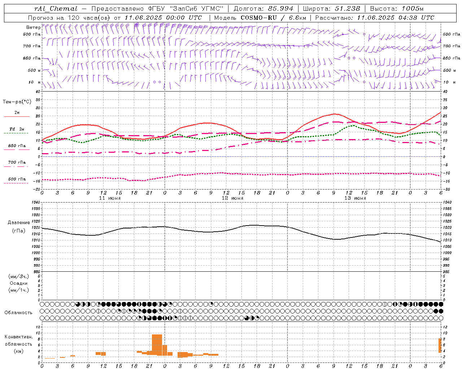This screenshot has height=369, width=462.
Task: Select the (мм/1ч.) precipitation unit label
Action: click(19, 290)
